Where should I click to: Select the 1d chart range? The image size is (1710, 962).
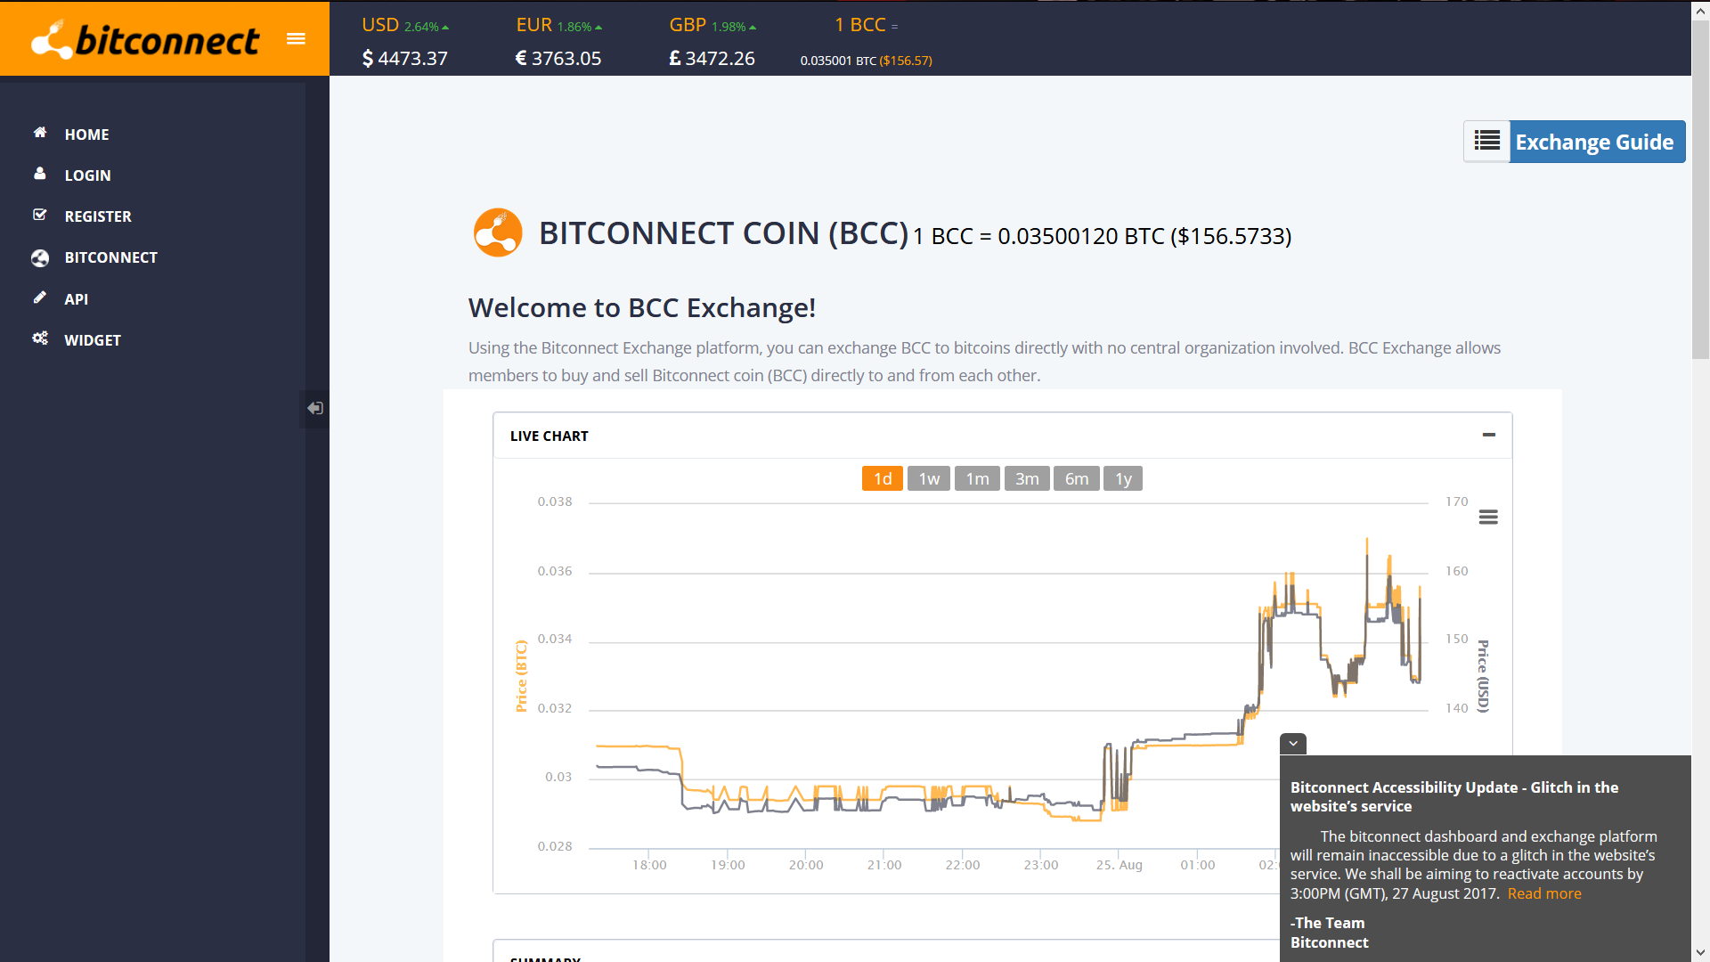882,479
